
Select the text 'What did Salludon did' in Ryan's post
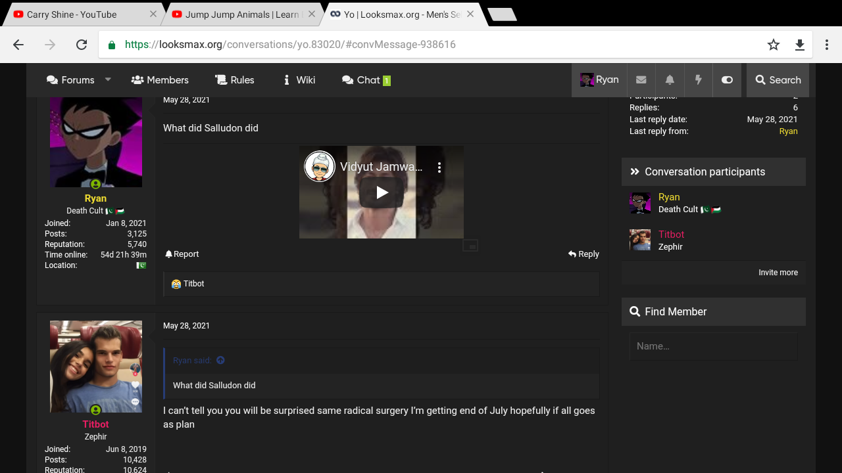(x=210, y=128)
